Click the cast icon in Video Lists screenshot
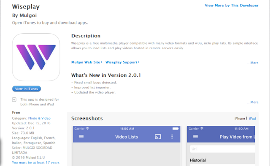Viewport: 270px width, 166px height. pos(158,137)
